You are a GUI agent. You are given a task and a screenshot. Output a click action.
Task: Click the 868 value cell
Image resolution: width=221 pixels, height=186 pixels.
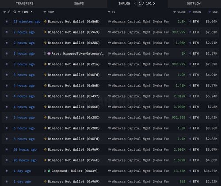click(183, 182)
